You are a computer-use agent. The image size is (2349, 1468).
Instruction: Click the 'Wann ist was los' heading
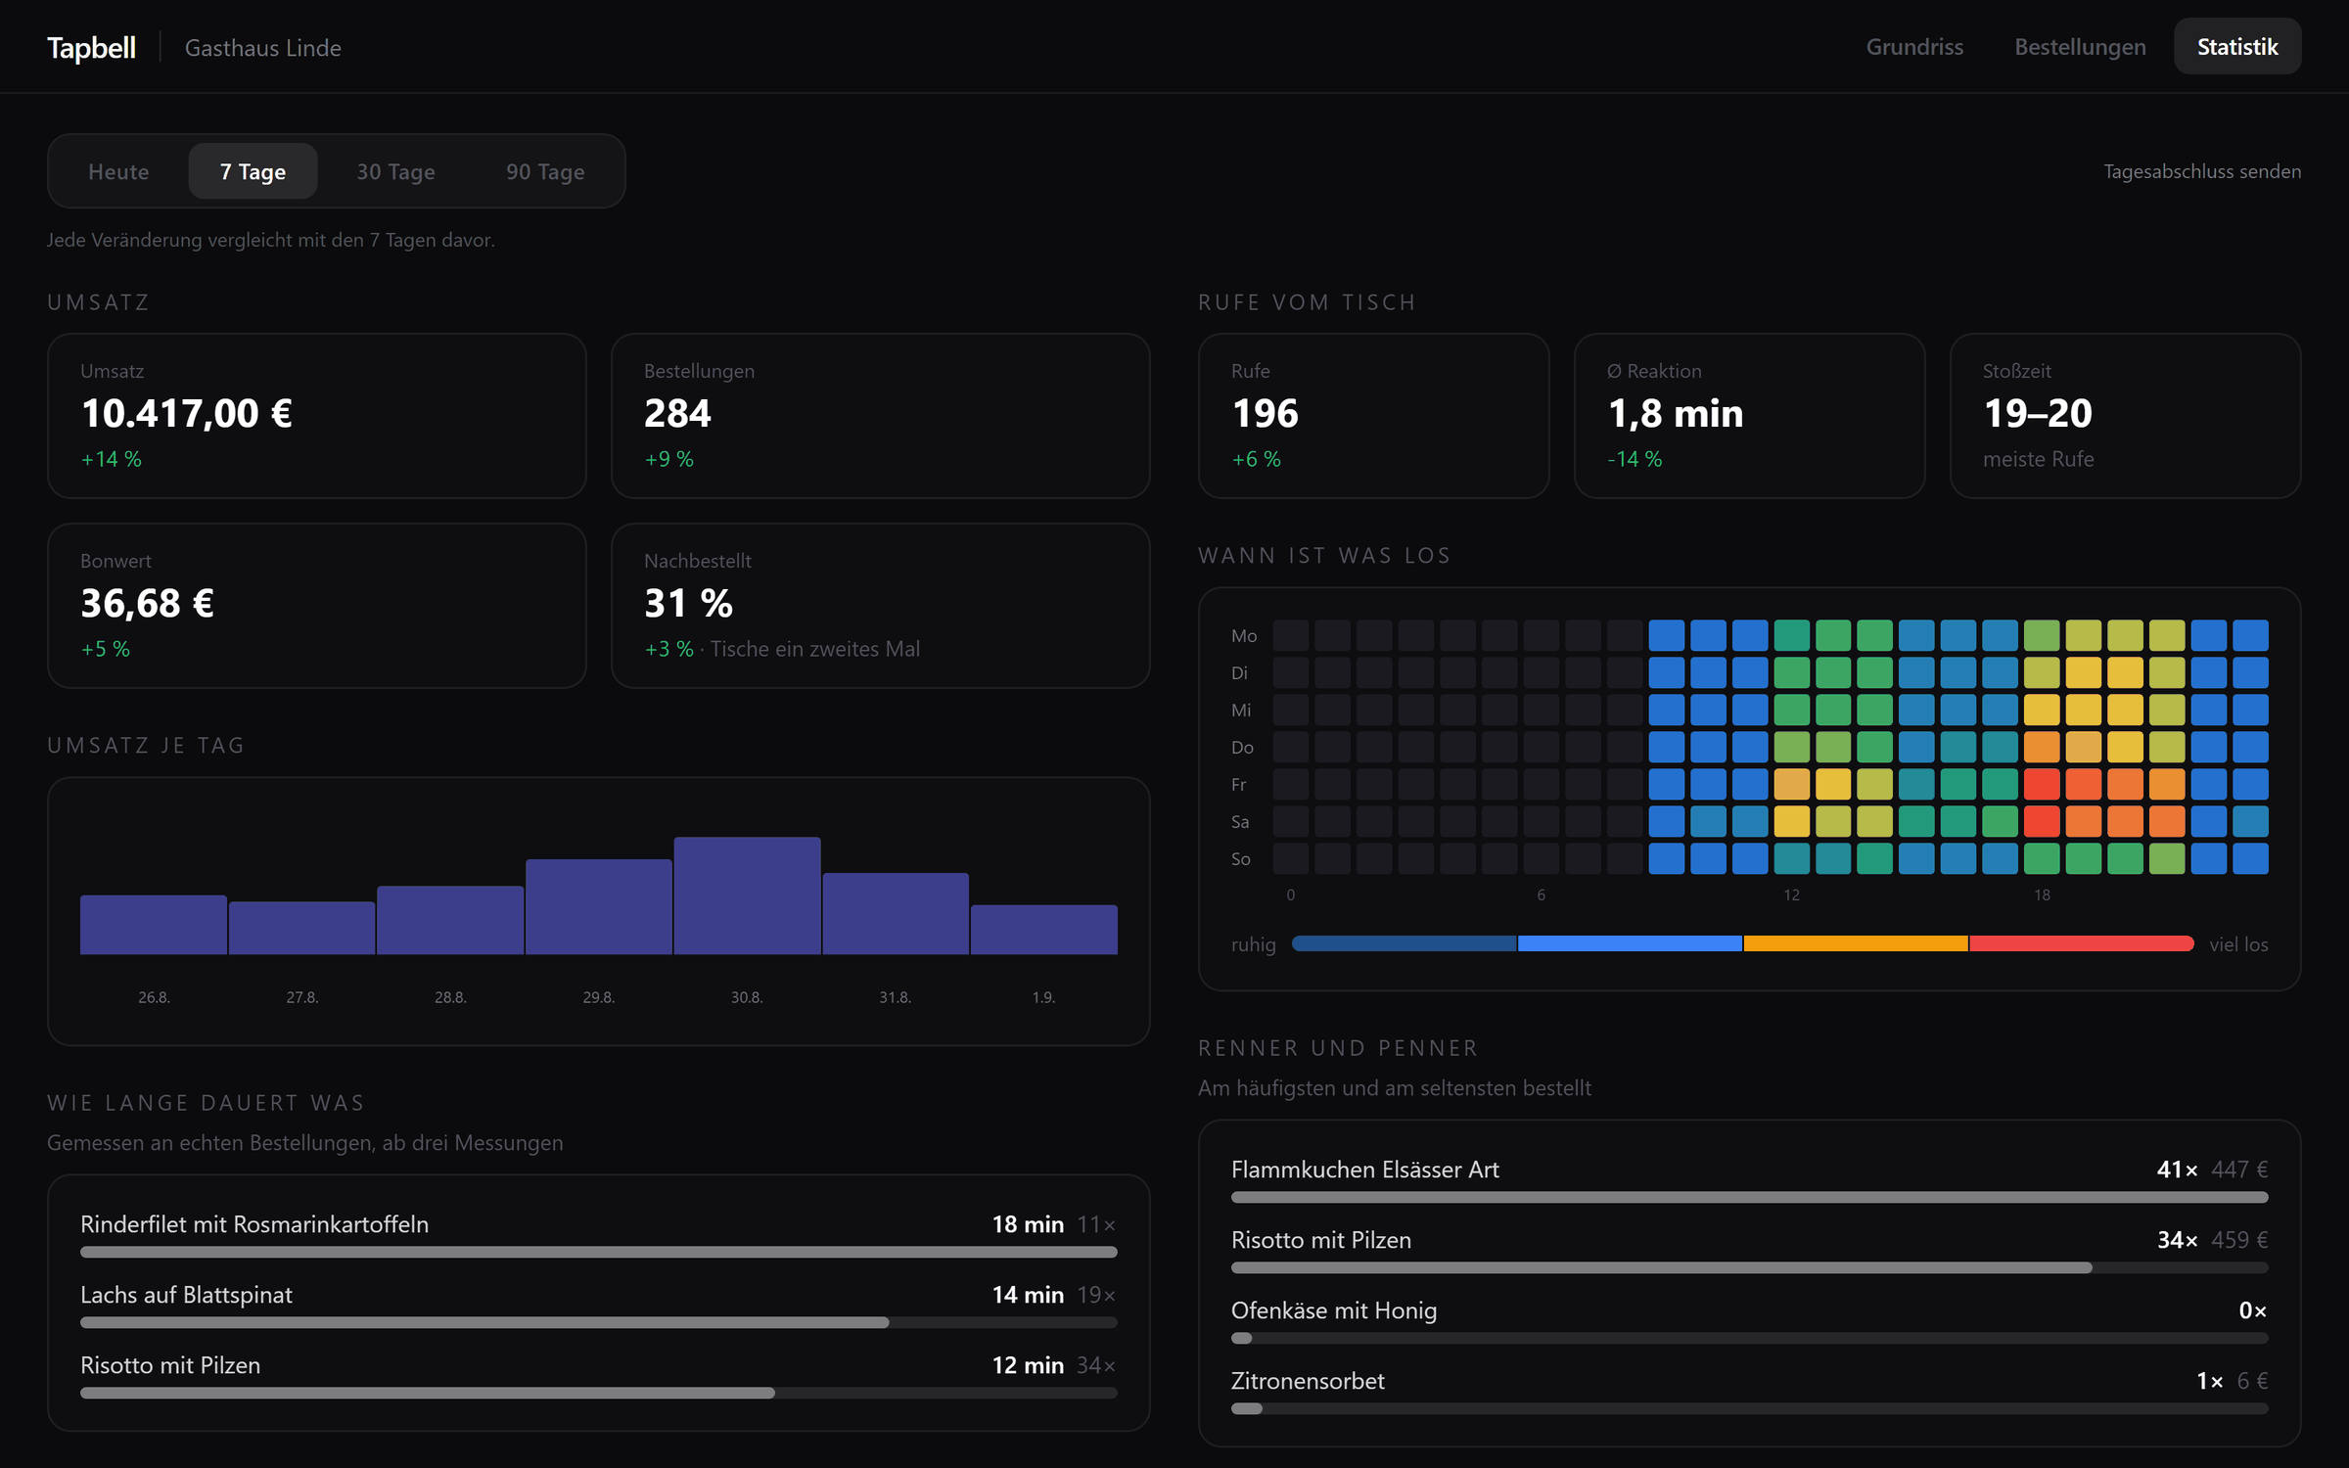[1324, 556]
